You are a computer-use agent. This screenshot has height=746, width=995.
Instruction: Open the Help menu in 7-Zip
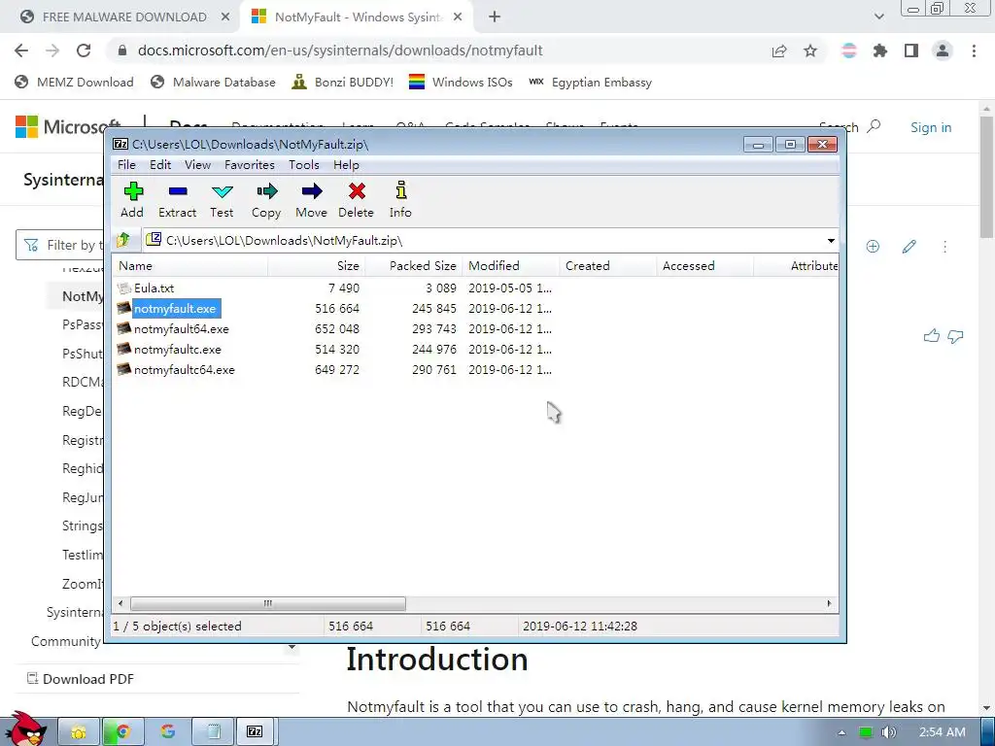[x=346, y=165]
